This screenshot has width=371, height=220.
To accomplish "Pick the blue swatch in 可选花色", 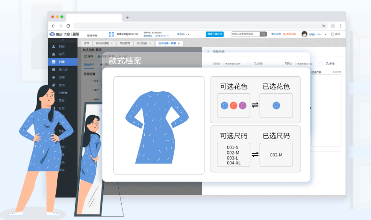I will point(224,105).
